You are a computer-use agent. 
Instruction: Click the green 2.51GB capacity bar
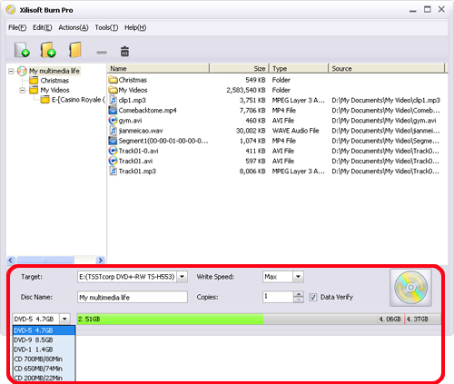point(170,319)
